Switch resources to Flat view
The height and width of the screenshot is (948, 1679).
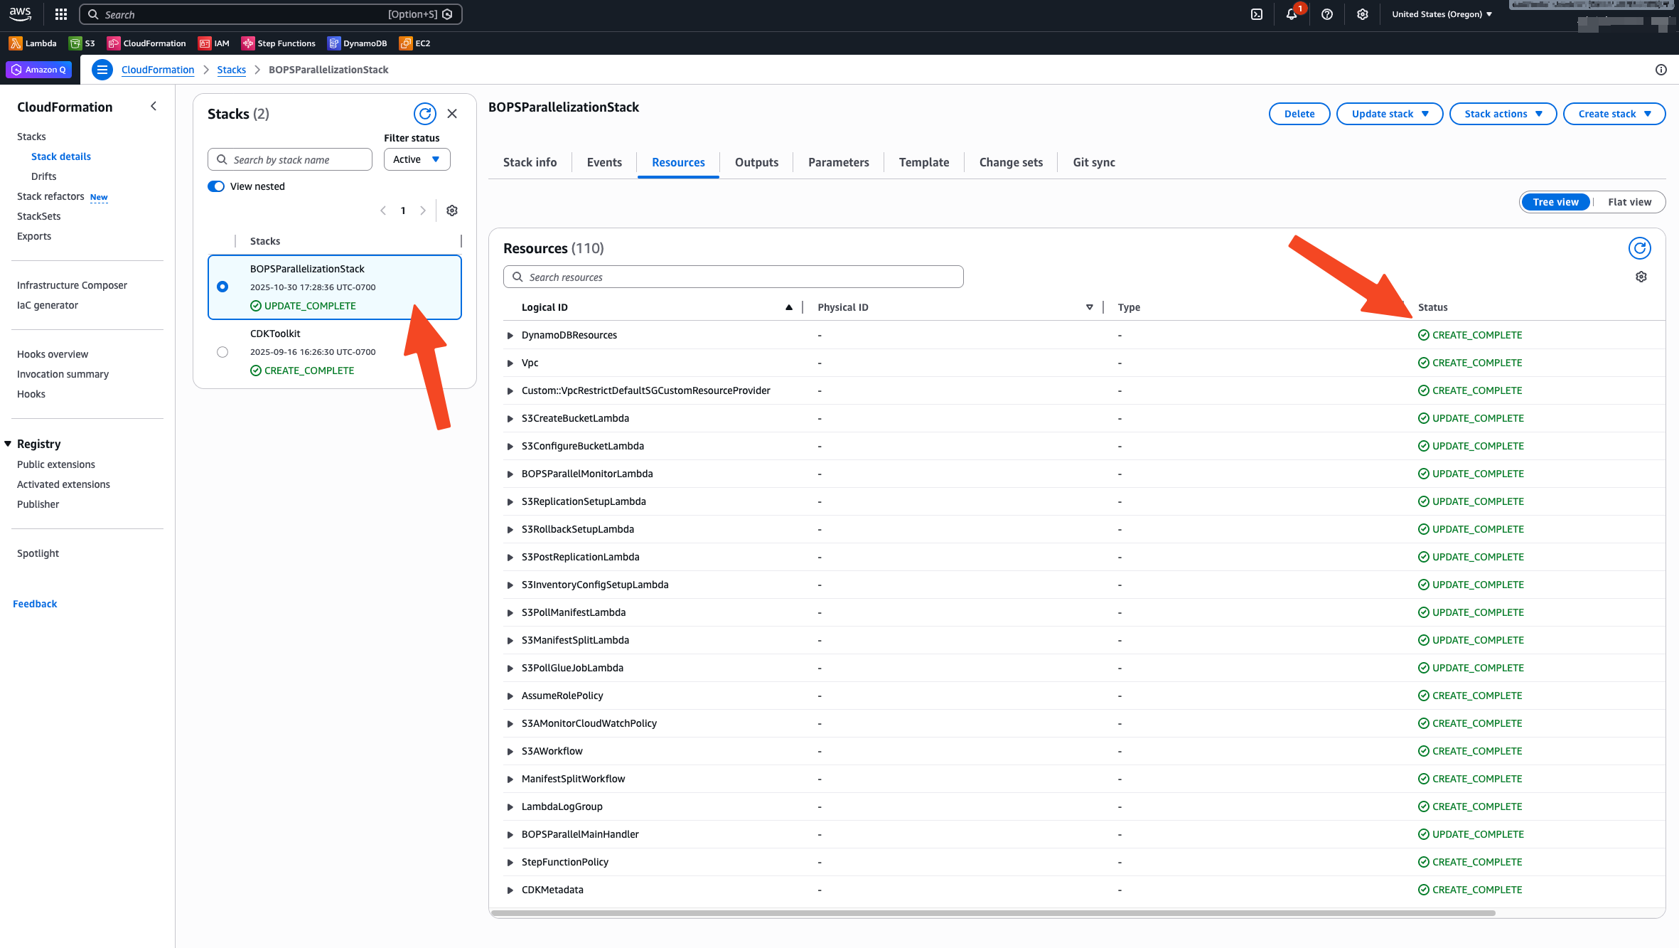[1629, 202]
